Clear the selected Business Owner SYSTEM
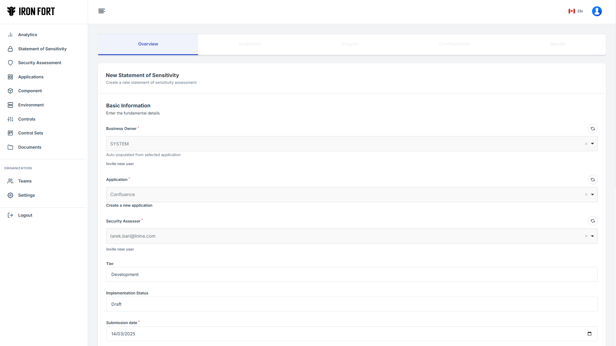616x346 pixels. coord(586,144)
